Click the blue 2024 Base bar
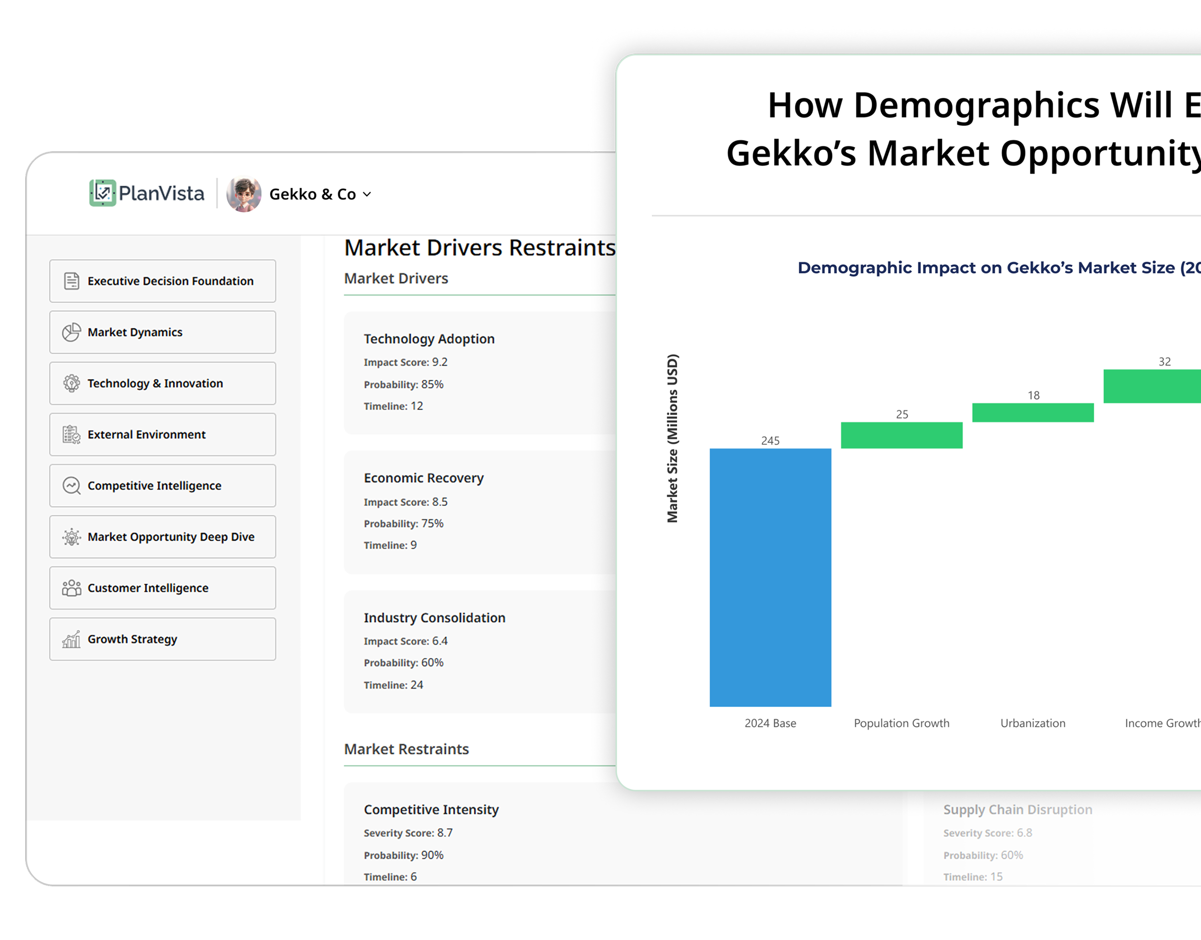Viewport: 1201px width, 940px height. coord(770,578)
